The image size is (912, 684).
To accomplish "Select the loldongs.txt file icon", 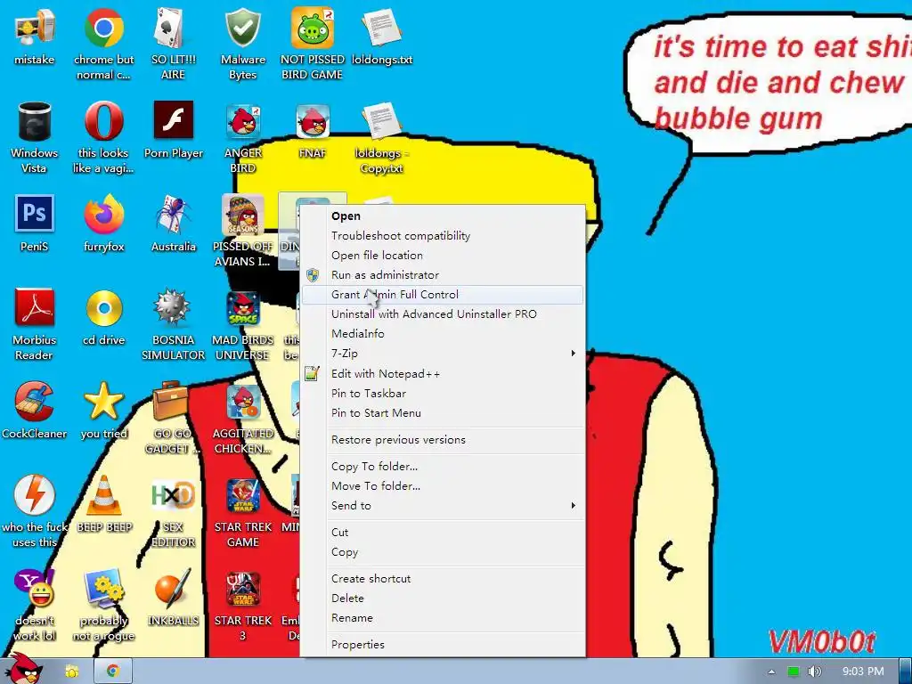I will (381, 28).
